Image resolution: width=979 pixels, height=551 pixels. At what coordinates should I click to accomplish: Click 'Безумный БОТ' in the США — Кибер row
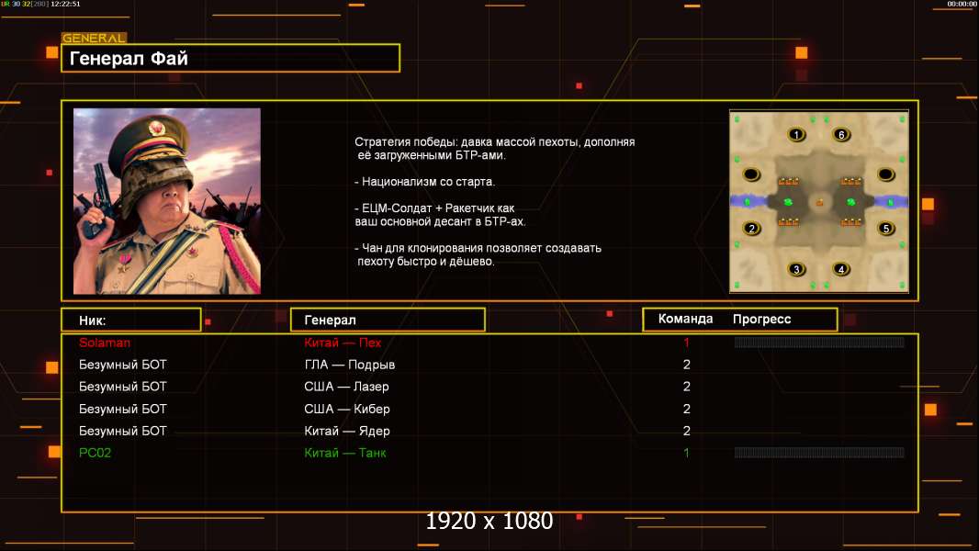pyautogui.click(x=123, y=409)
